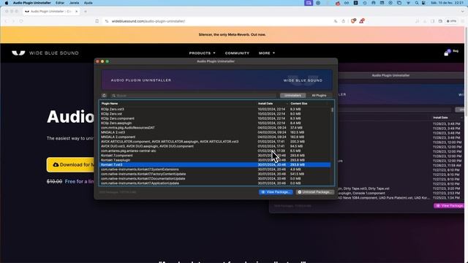This screenshot has height=263, width=468.
Task: Open the COMMUNITY nav link
Action: [x=237, y=53]
